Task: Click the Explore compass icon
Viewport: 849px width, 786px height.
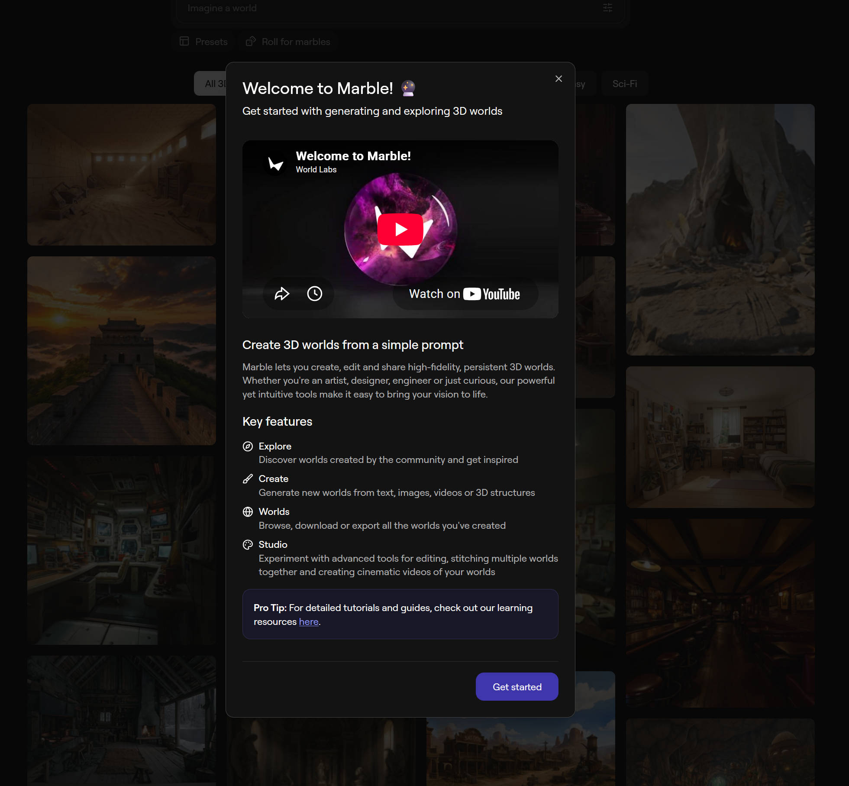Action: coord(248,446)
